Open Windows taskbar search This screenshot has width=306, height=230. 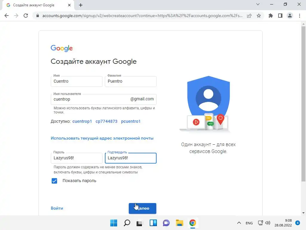tap(127, 223)
